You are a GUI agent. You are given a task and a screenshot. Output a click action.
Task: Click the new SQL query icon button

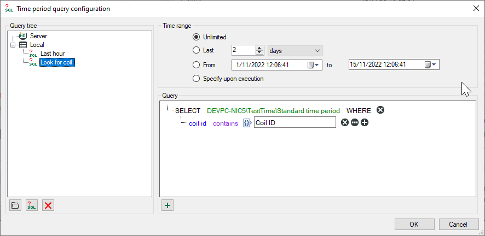click(32, 205)
